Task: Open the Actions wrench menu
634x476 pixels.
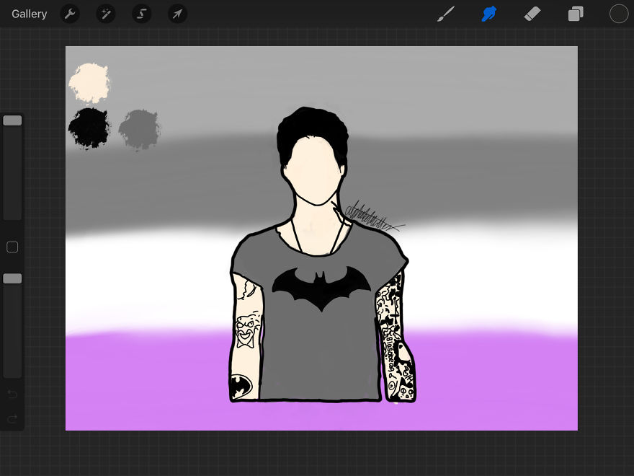Action: click(70, 14)
